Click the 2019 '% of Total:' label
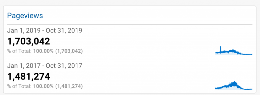 pyautogui.click(x=19, y=51)
